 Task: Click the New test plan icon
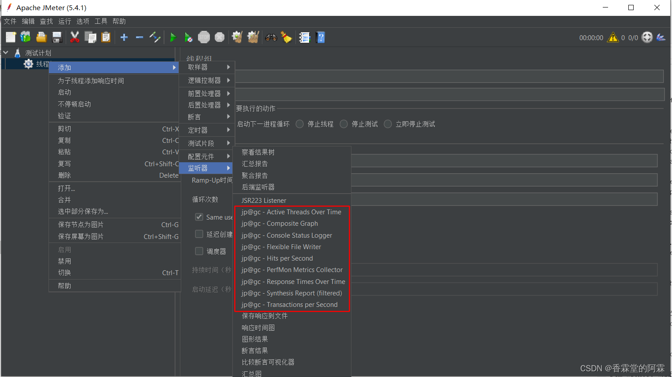pos(11,37)
